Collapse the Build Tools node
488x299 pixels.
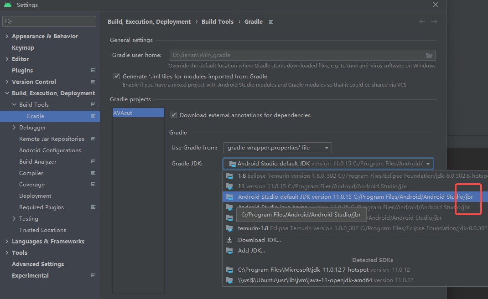tap(14, 104)
